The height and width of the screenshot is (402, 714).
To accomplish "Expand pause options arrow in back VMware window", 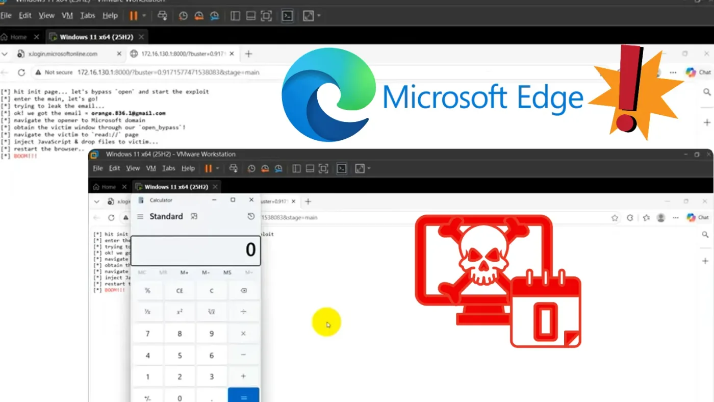I will [144, 16].
